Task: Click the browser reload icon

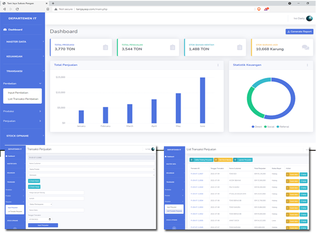Action: click(x=18, y=9)
